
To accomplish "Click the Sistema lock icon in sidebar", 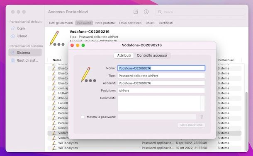I will (x=13, y=53).
